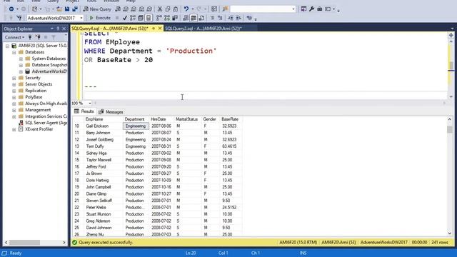Image resolution: width=457 pixels, height=257 pixels.
Task: Click the open file folder icon
Action: pyautogui.click(x=59, y=9)
